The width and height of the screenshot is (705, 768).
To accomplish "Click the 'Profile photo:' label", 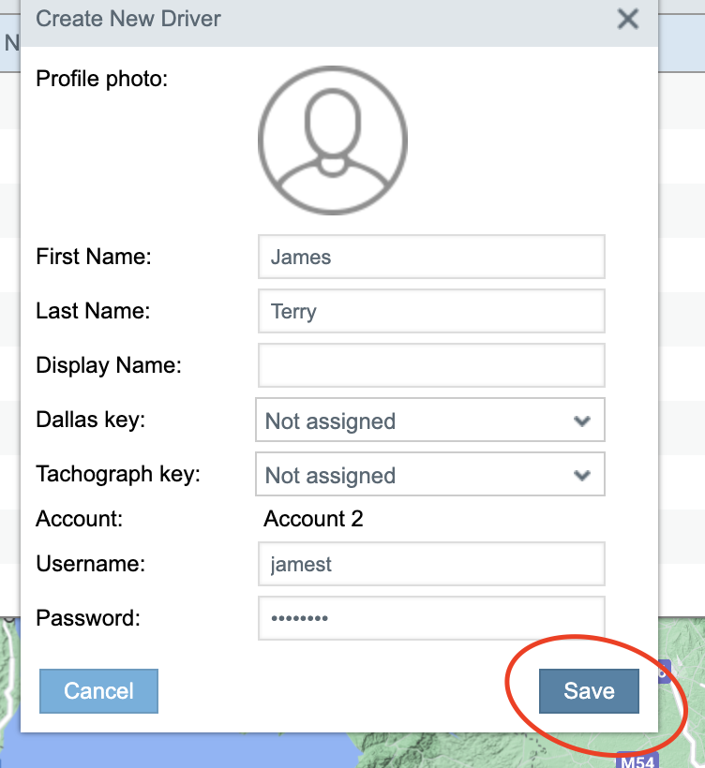I will [101, 79].
